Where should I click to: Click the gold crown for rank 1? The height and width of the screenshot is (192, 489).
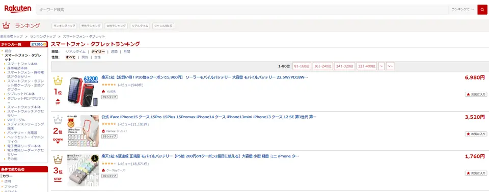point(58,81)
